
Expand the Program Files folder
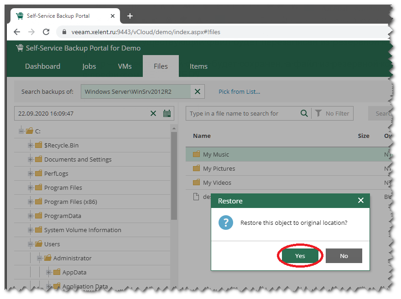(x=30, y=188)
